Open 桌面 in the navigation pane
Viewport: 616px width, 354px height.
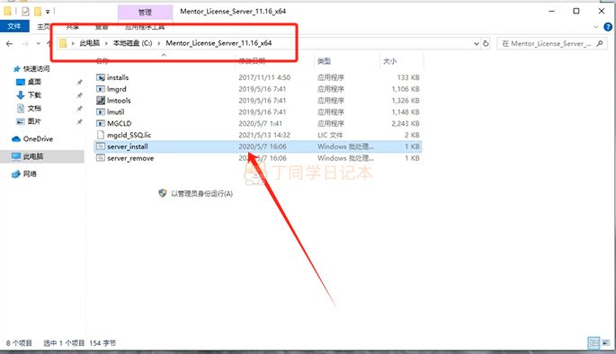[34, 82]
